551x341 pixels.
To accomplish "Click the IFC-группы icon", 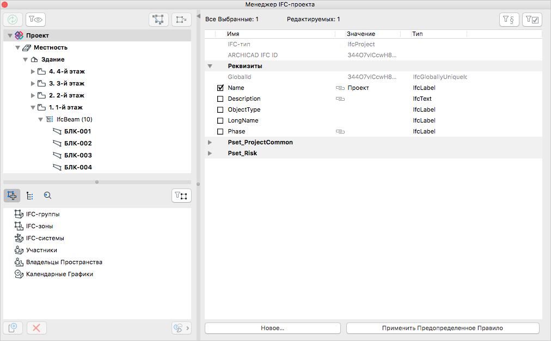I will [19, 214].
